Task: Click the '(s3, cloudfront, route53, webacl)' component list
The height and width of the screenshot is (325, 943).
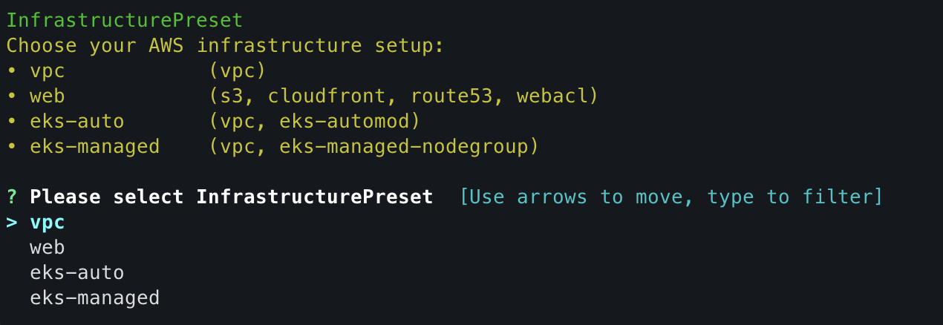Action: click(403, 96)
